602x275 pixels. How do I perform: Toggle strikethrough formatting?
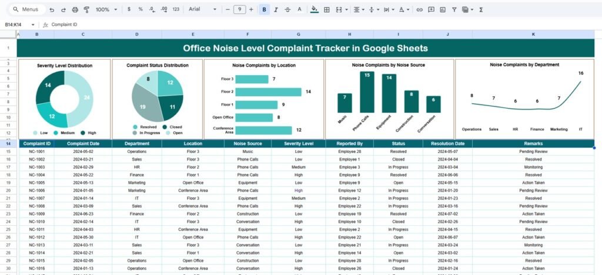tap(287, 9)
